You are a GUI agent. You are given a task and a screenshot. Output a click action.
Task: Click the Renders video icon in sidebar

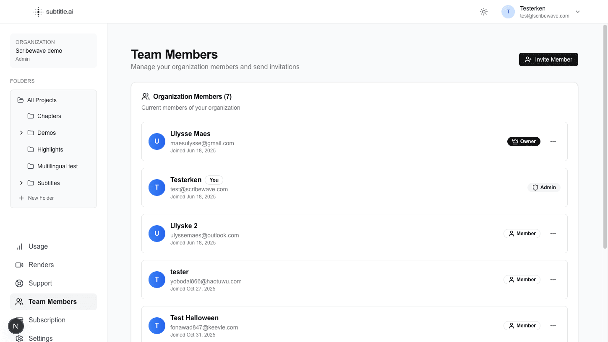point(19,265)
